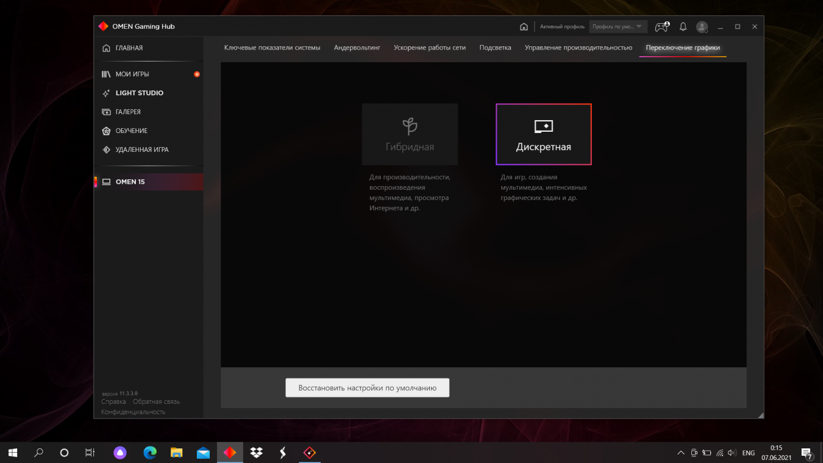Viewport: 823px width, 463px height.
Task: Open the Mail app from taskbar
Action: tap(204, 453)
